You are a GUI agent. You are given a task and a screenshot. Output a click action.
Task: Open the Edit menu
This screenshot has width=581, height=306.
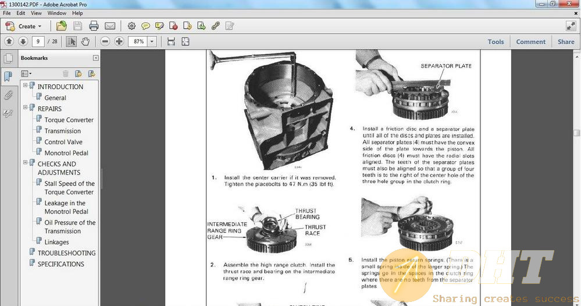[x=21, y=13]
